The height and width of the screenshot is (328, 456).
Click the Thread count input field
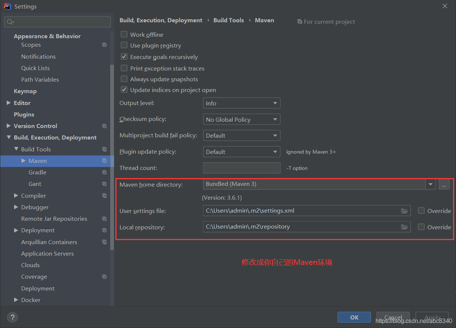[242, 168]
